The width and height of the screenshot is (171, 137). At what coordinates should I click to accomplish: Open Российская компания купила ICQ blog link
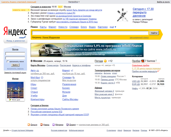click(46, 112)
